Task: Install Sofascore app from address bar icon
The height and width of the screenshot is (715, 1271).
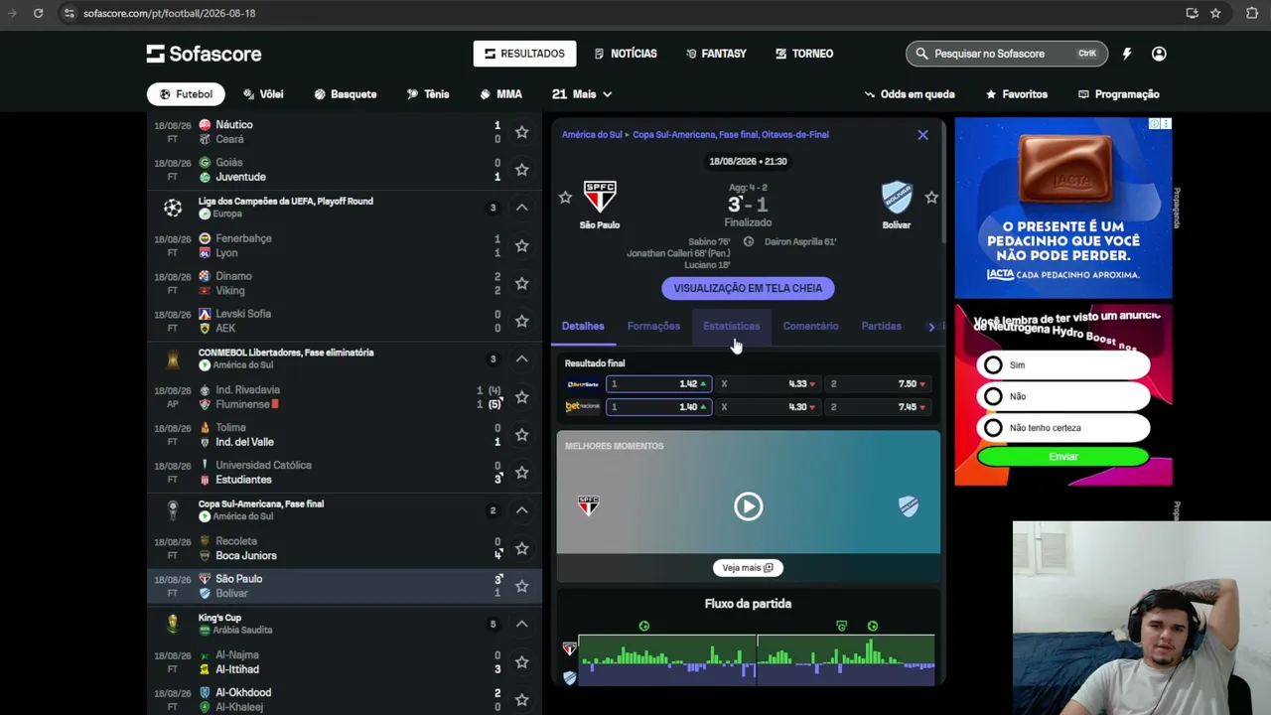Action: [x=1192, y=13]
